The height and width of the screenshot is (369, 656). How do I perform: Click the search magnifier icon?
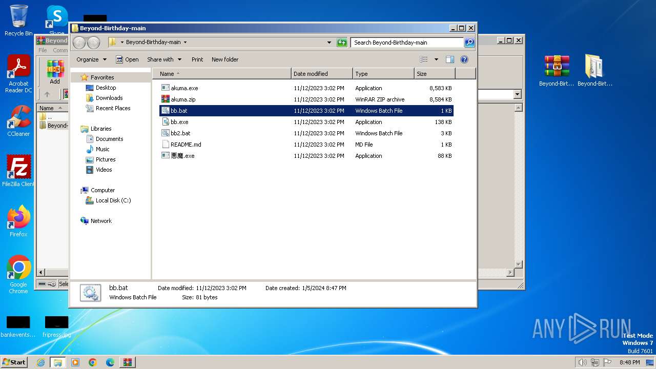click(x=469, y=43)
